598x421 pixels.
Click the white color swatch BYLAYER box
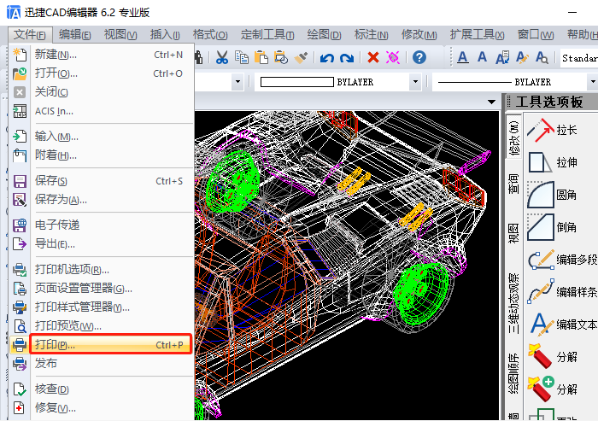296,82
